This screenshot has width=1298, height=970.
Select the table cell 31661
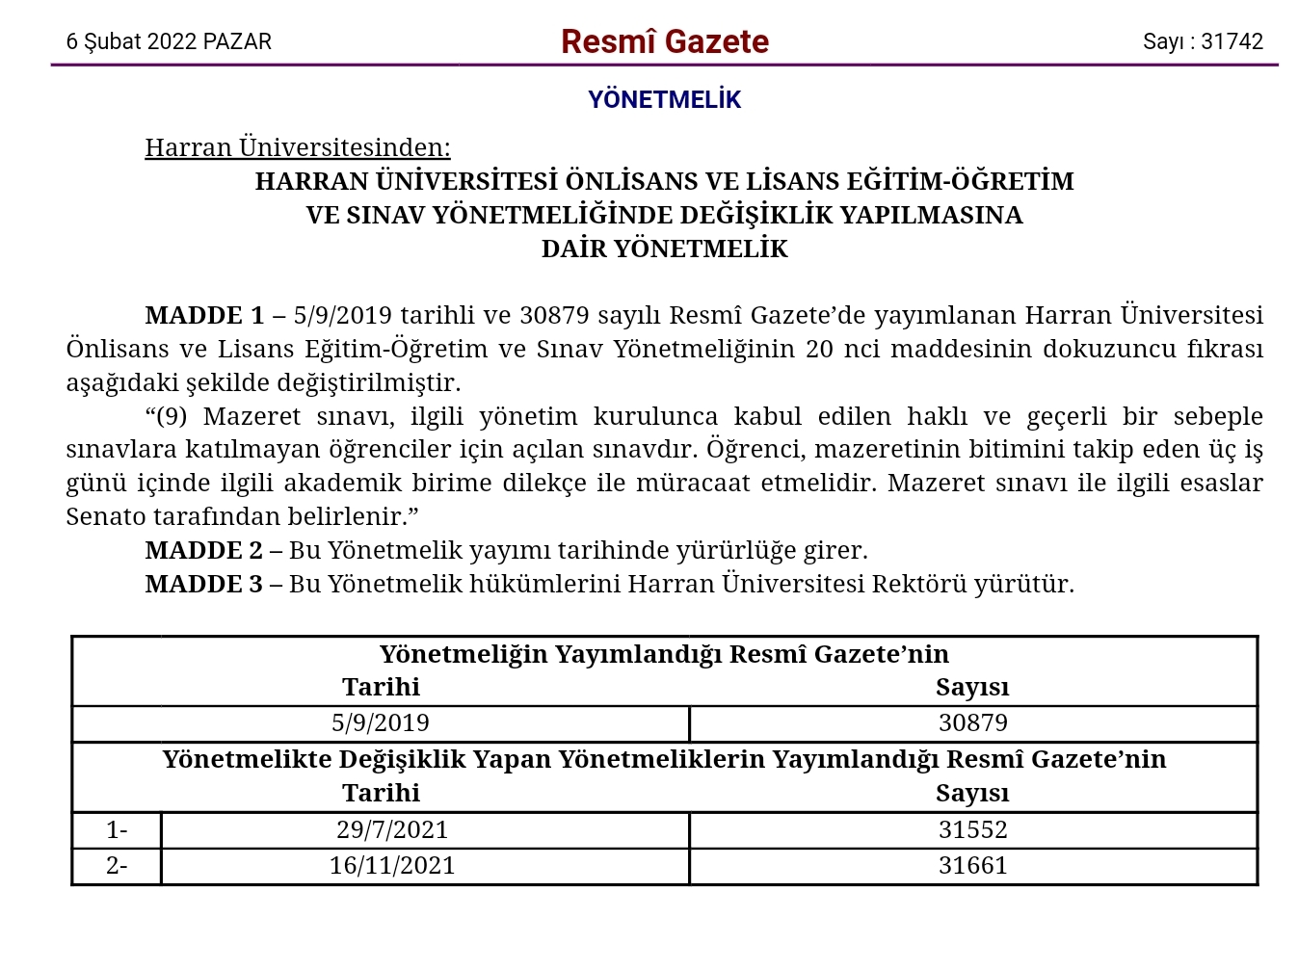973,865
